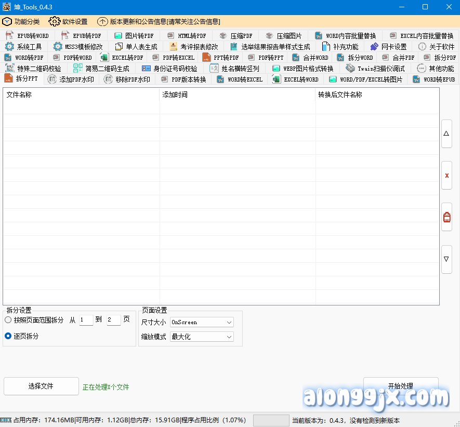
Task: Open the 功能分类 menu
Action: point(21,22)
